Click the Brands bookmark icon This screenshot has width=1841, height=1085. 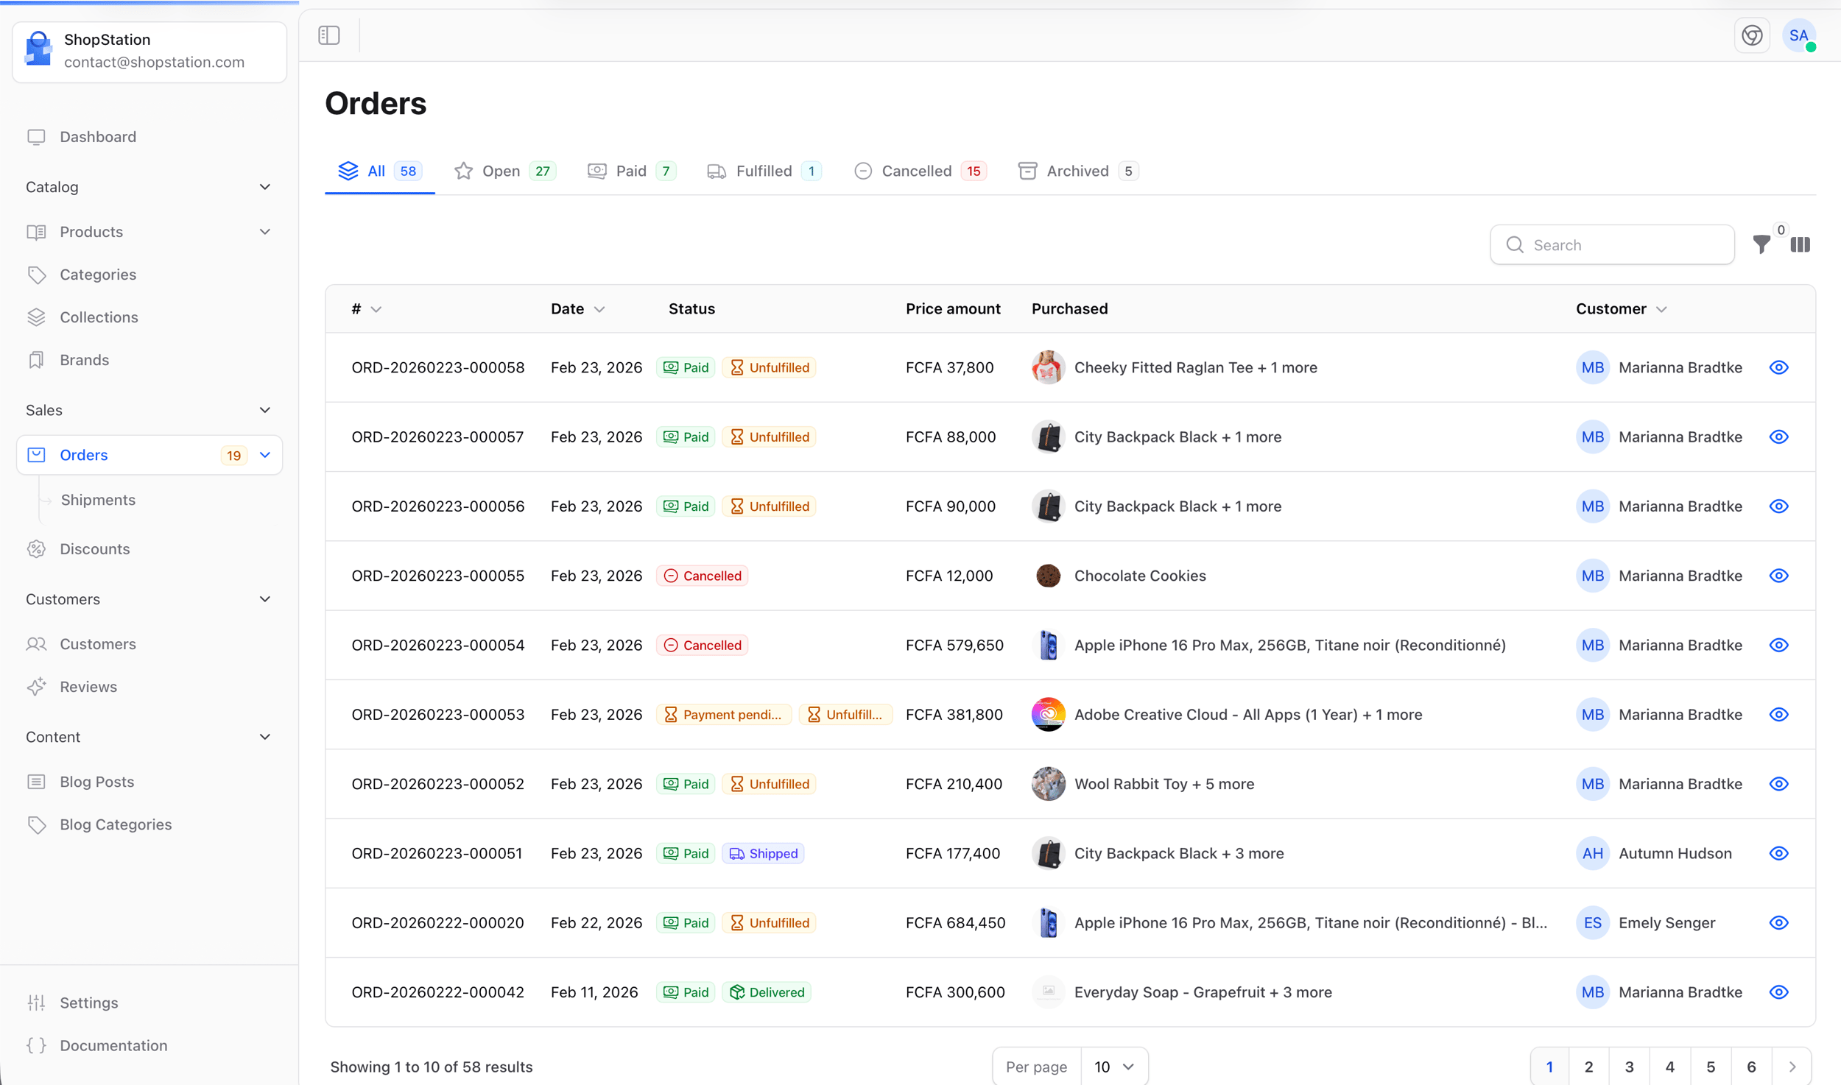36,360
